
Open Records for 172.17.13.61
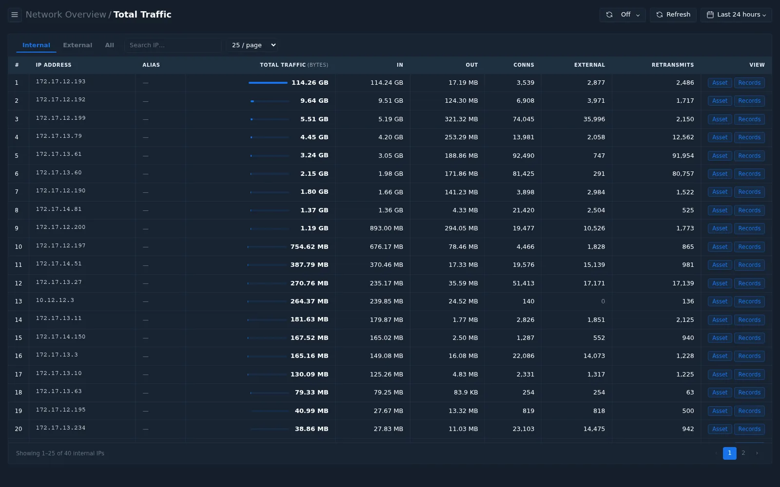pyautogui.click(x=749, y=156)
